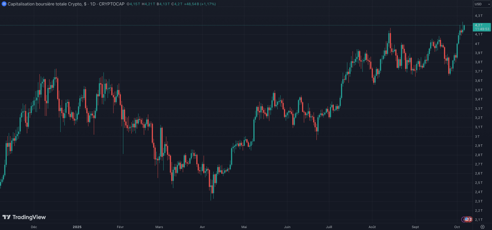This screenshot has width=492, height=230.
Task: Click the 2,5 T price axis label
Action: pyautogui.click(x=479, y=183)
